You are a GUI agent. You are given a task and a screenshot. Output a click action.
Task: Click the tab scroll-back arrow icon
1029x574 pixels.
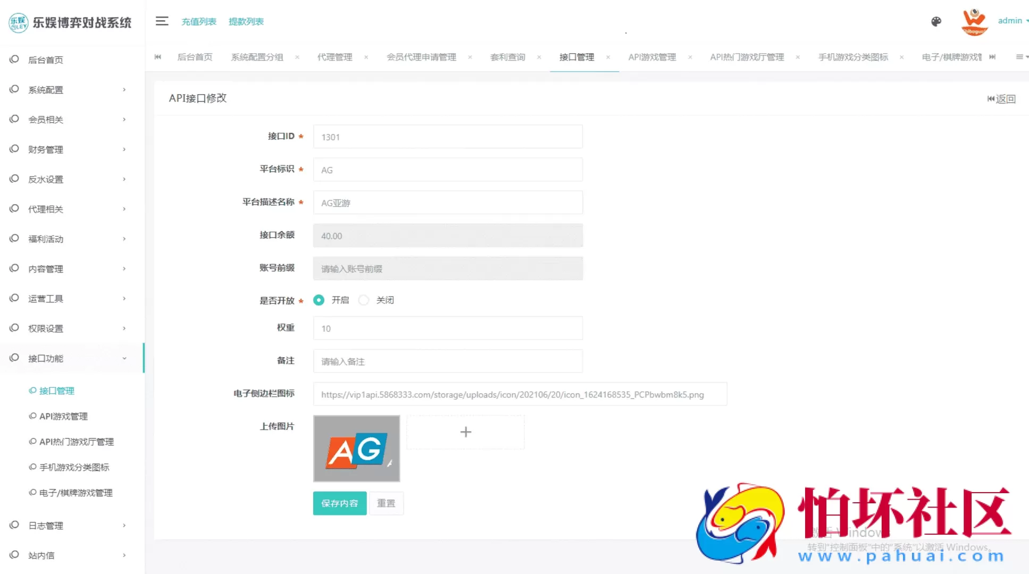point(157,57)
